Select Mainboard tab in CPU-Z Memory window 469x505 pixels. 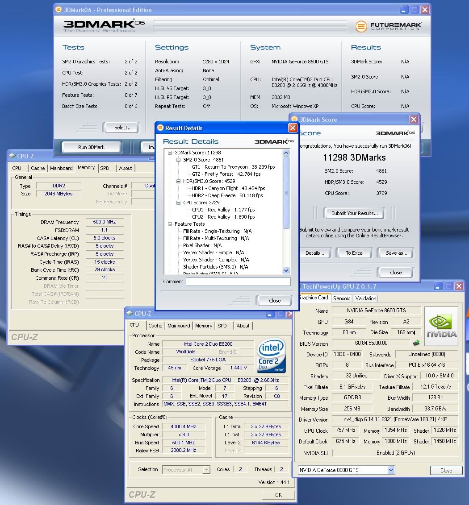pos(61,168)
